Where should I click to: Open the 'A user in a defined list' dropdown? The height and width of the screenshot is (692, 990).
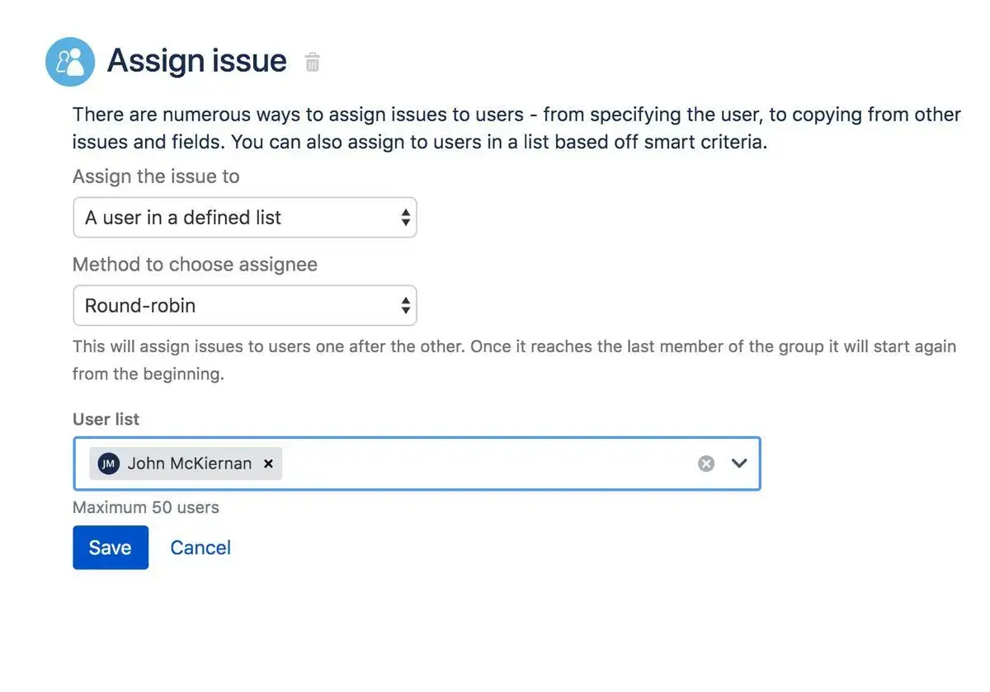click(x=244, y=218)
